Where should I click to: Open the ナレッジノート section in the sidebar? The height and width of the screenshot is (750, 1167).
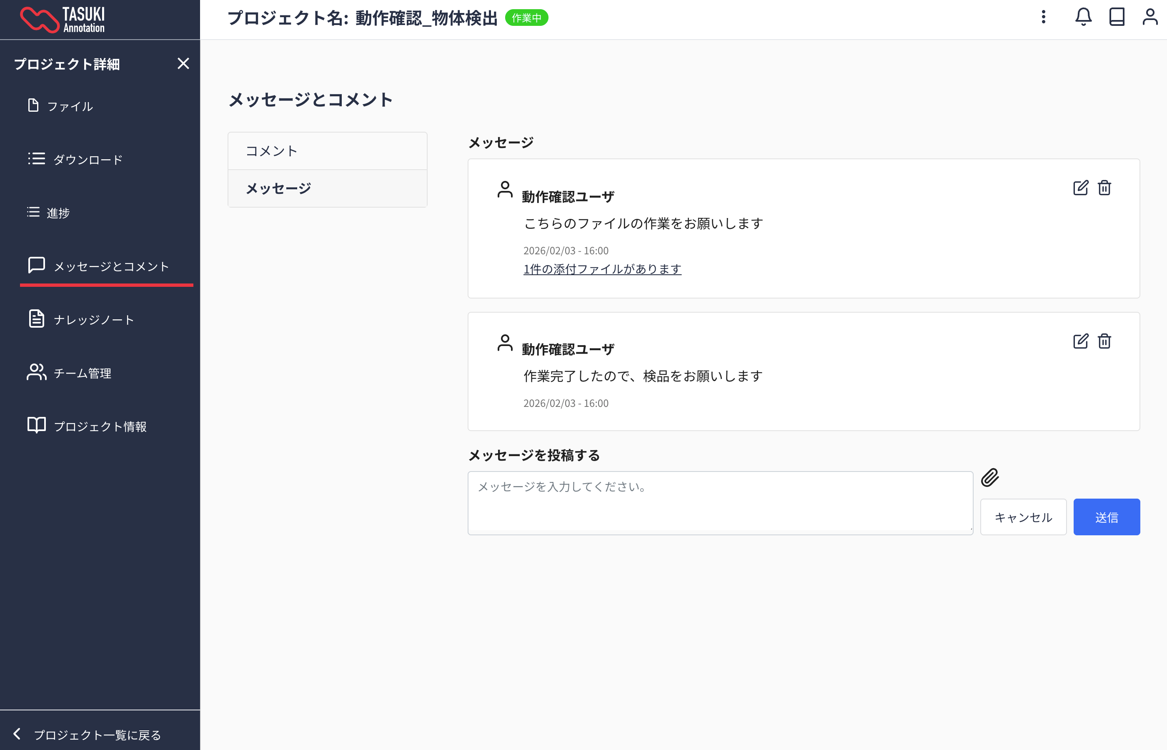pyautogui.click(x=93, y=319)
